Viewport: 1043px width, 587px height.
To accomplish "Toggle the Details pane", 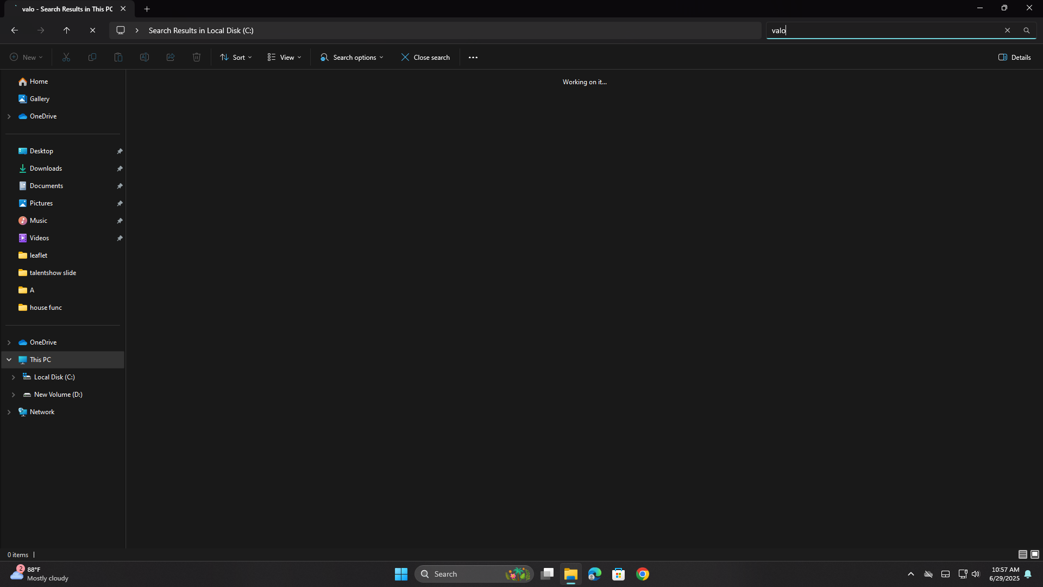I will (x=1014, y=57).
